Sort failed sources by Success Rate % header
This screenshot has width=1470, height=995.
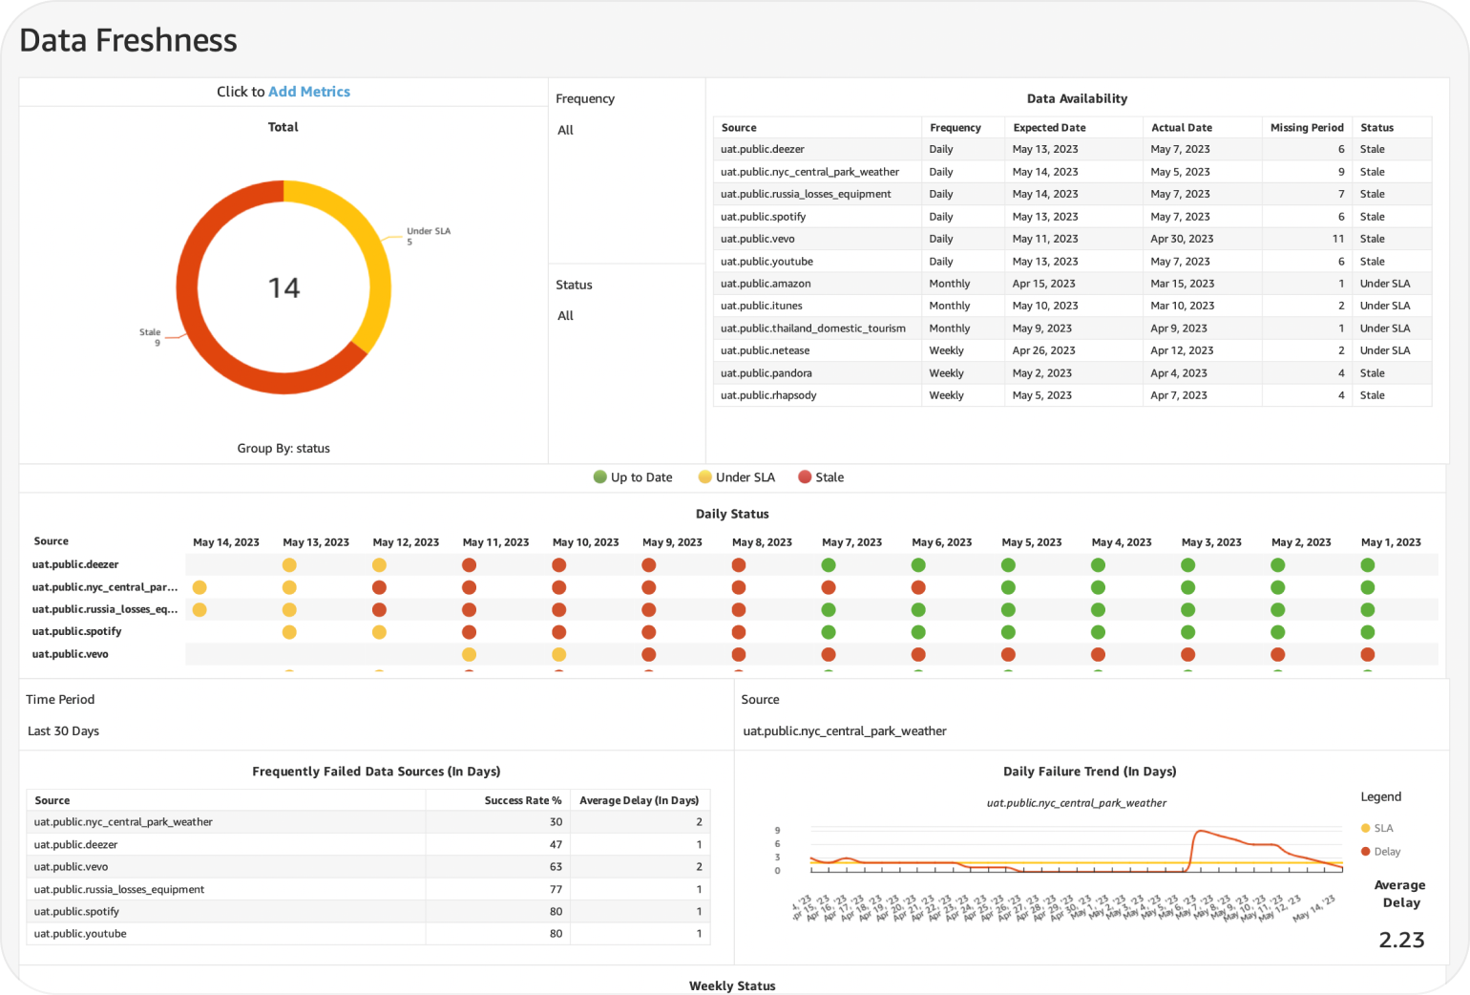pos(522,800)
